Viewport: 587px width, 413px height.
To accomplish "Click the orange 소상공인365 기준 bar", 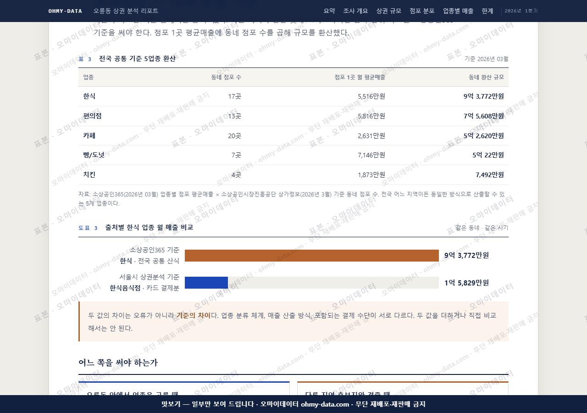I will point(312,256).
